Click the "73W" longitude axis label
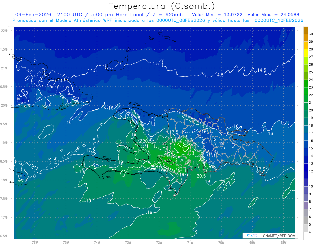 pyautogui.click(x=128, y=243)
